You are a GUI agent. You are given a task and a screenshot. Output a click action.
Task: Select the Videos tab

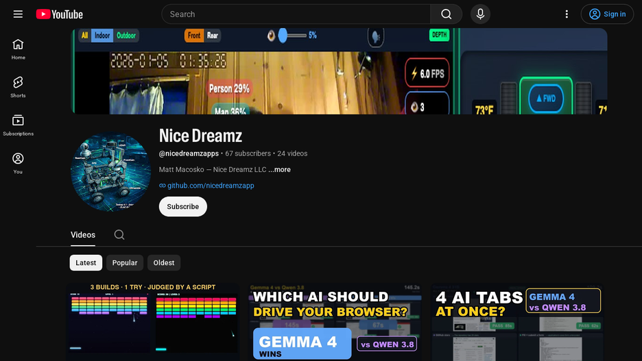[83, 235]
